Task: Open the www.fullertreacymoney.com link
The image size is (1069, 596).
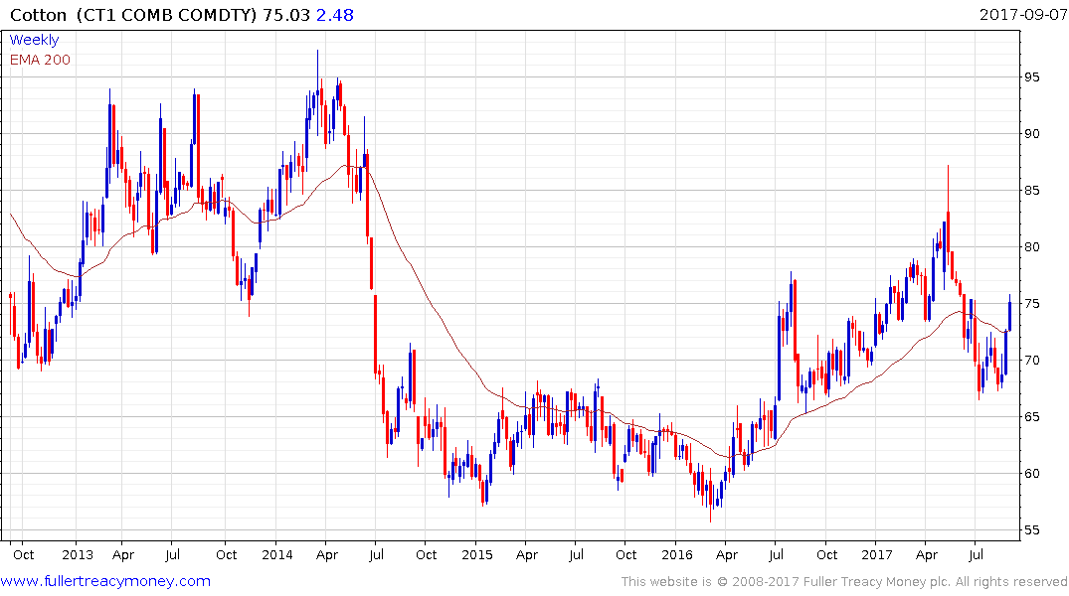Action: pos(105,581)
